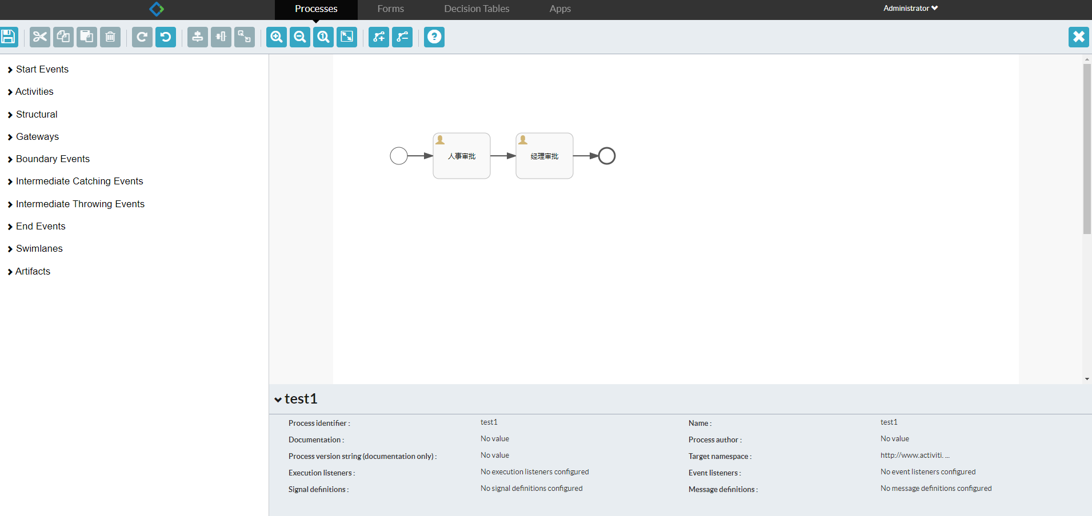Select the 人事审批 user task
The width and height of the screenshot is (1092, 516).
pos(462,156)
